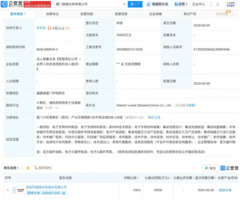Click 更新 link after English name
The width and height of the screenshot is (240, 201).
191,105
